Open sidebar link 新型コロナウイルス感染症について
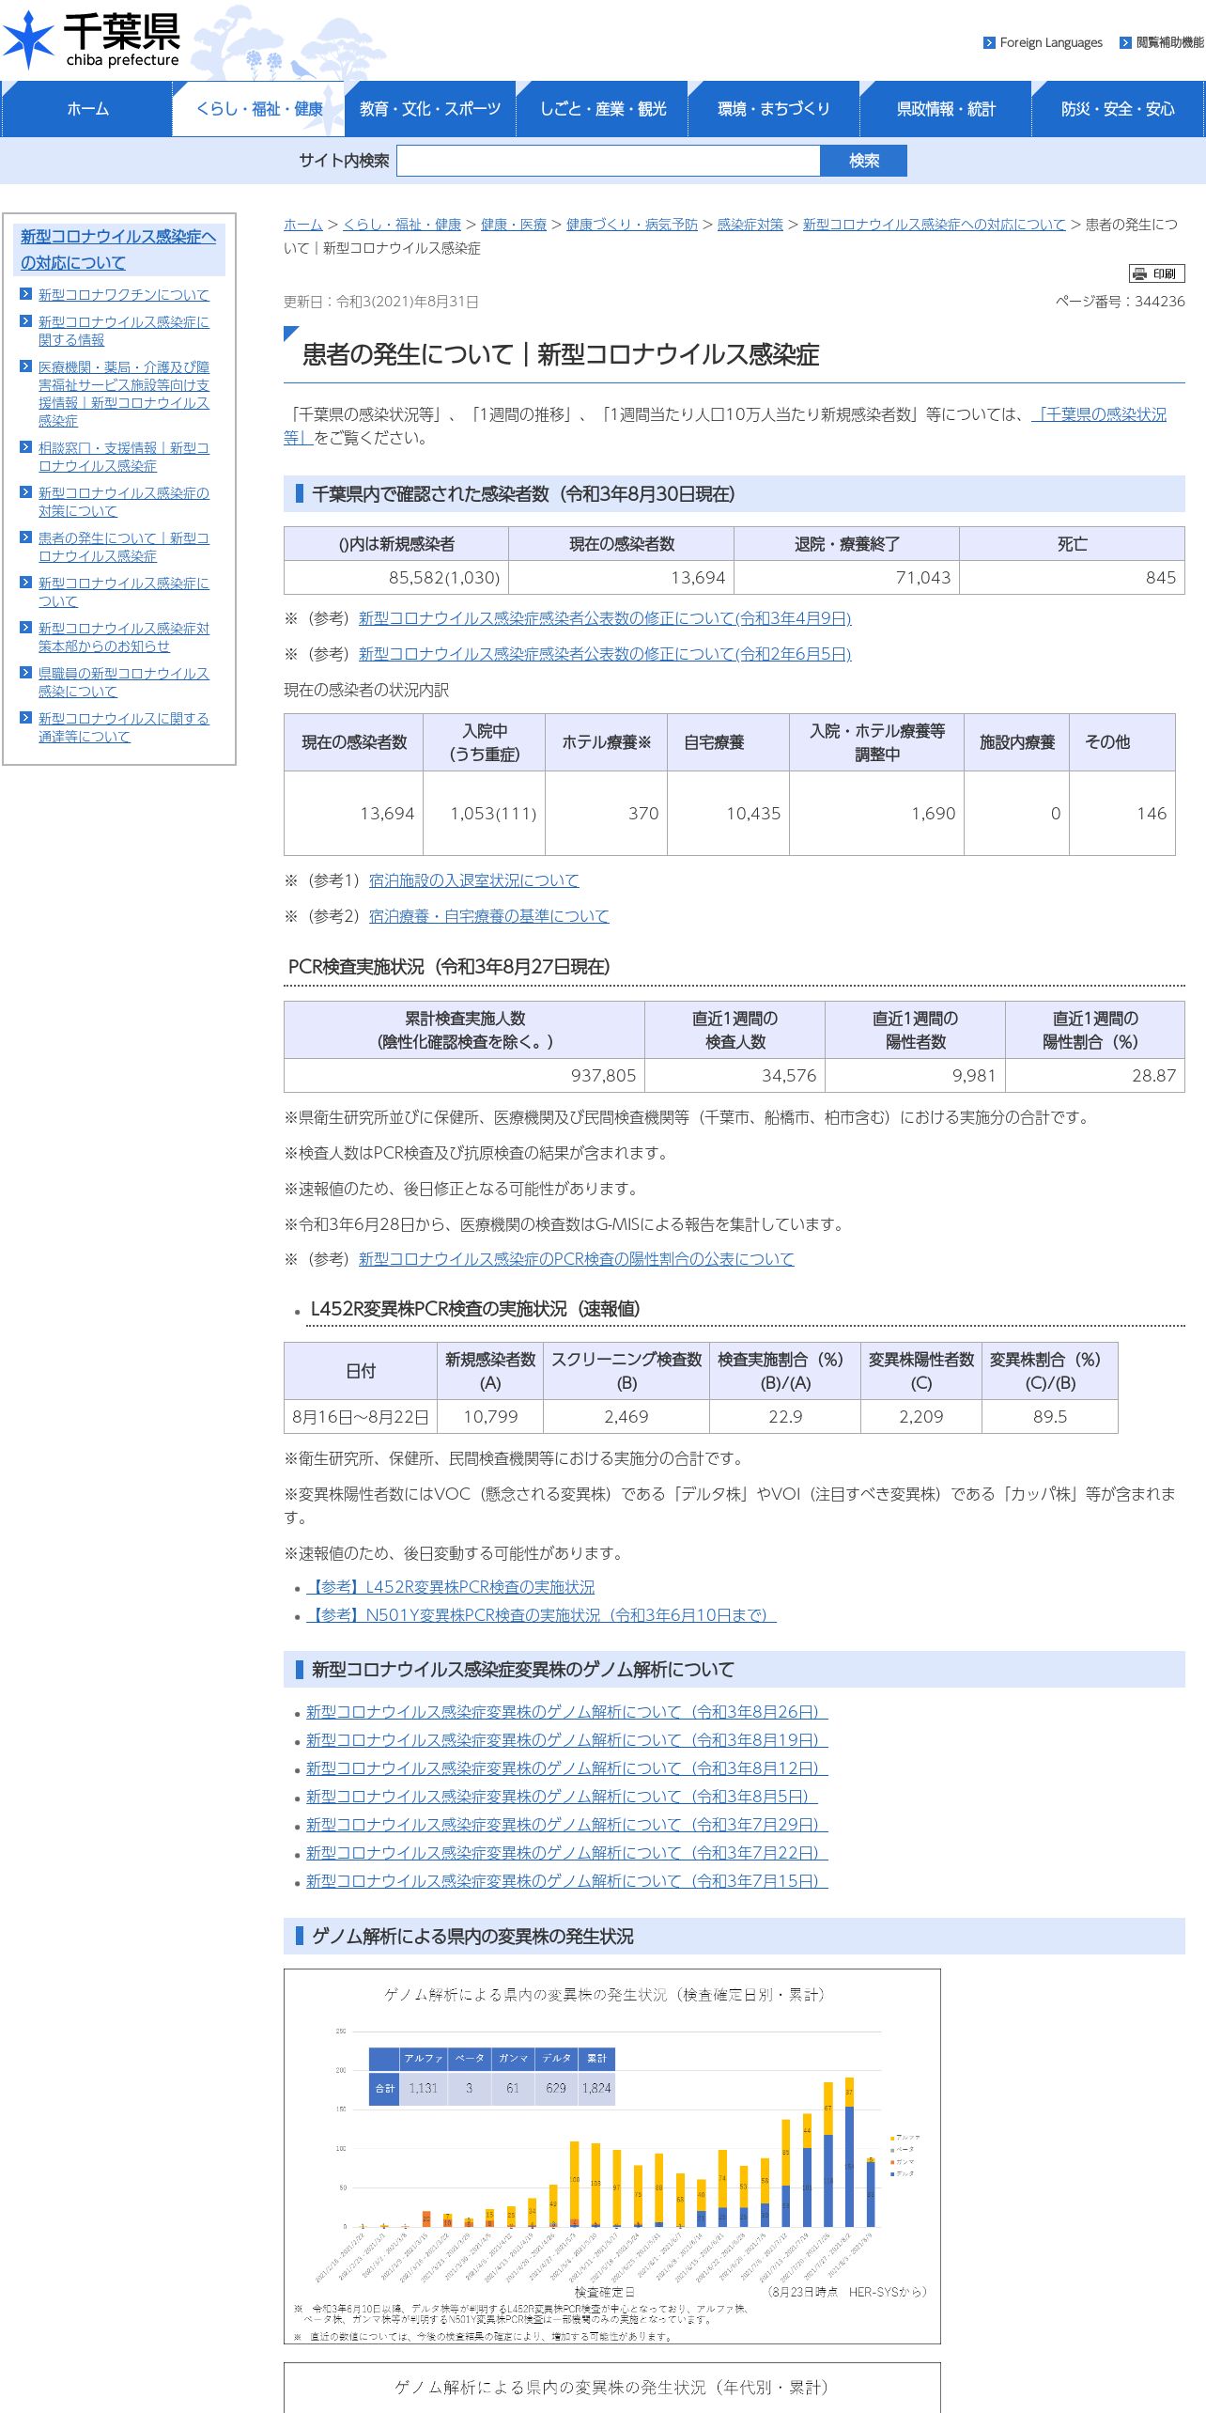Image resolution: width=1206 pixels, height=2413 pixels. [x=123, y=592]
